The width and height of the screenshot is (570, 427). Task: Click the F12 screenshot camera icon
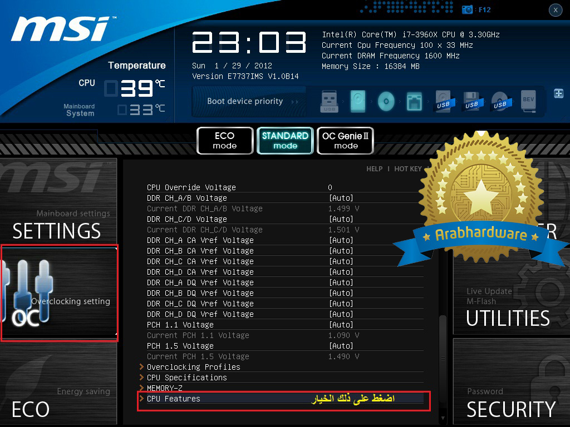[x=467, y=10]
